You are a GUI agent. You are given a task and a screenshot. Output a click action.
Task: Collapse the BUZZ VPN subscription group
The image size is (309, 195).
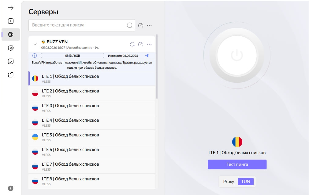coord(35,44)
